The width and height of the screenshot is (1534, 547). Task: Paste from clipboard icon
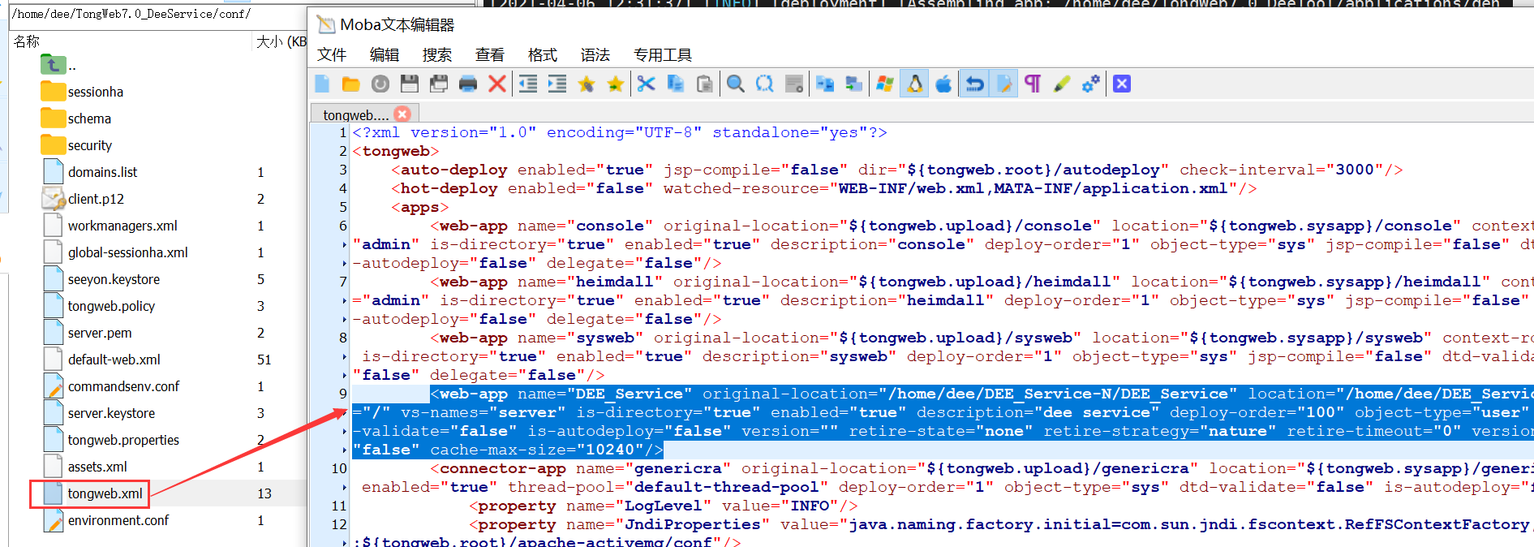pyautogui.click(x=705, y=84)
